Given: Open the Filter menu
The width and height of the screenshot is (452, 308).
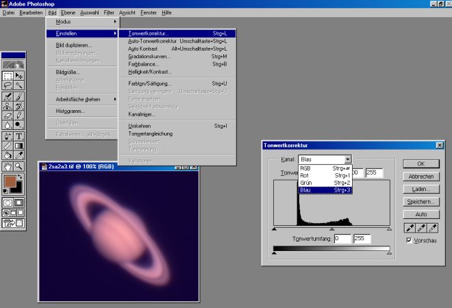Looking at the screenshot, I should pyautogui.click(x=109, y=13).
